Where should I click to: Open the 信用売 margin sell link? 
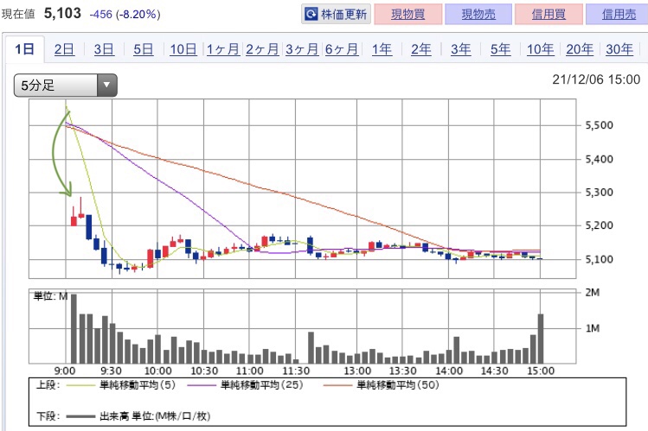pyautogui.click(x=619, y=15)
